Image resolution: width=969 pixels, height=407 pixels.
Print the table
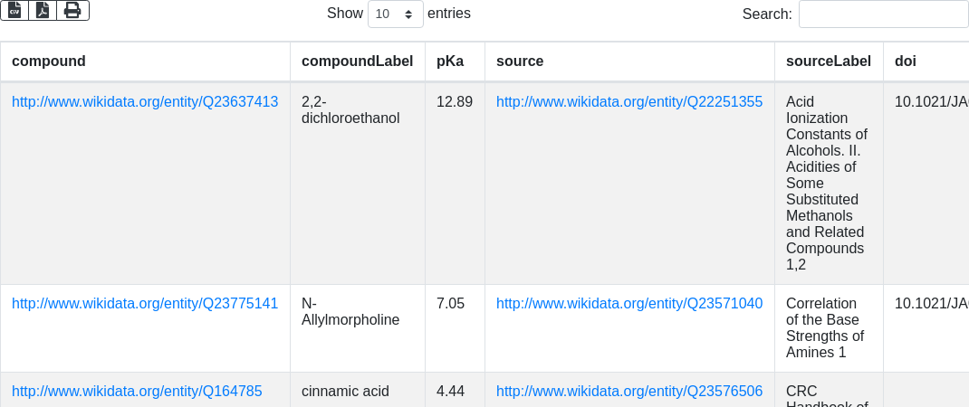72,10
